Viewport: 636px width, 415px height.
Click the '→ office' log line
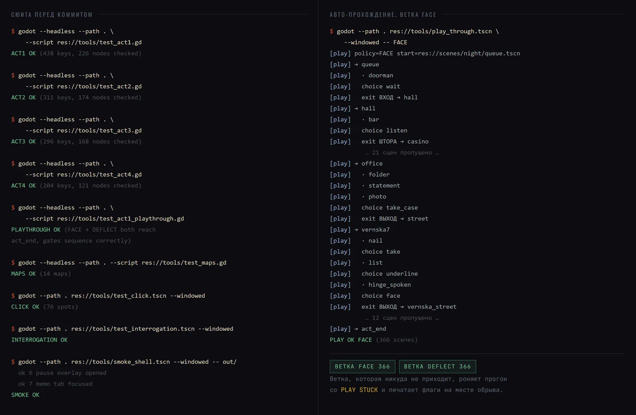point(356,164)
